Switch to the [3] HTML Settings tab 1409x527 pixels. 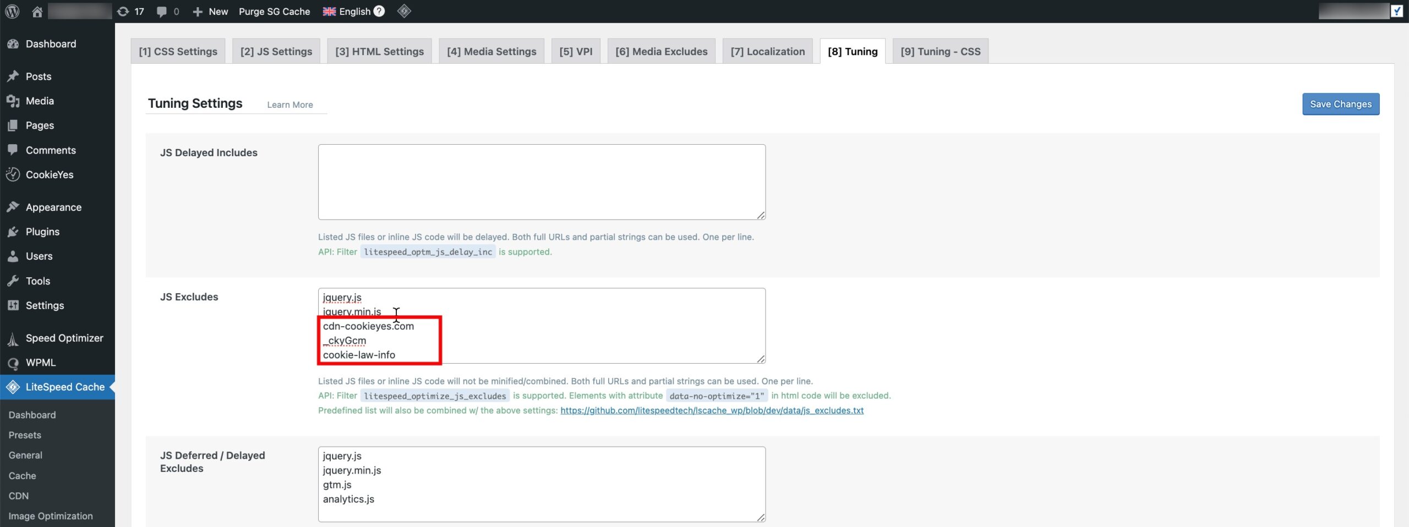click(379, 51)
